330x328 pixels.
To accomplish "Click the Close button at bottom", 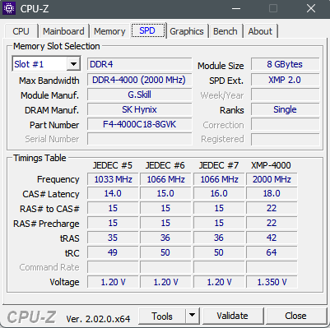I will (295, 316).
